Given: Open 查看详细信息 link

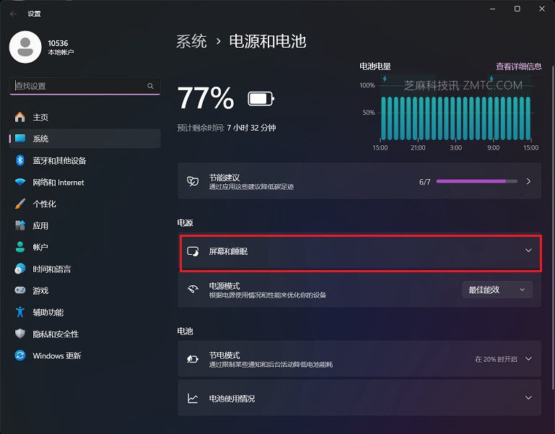Looking at the screenshot, I should click(518, 66).
